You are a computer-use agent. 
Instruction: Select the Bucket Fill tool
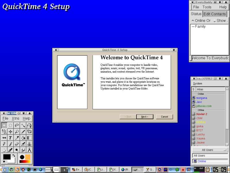23,138
